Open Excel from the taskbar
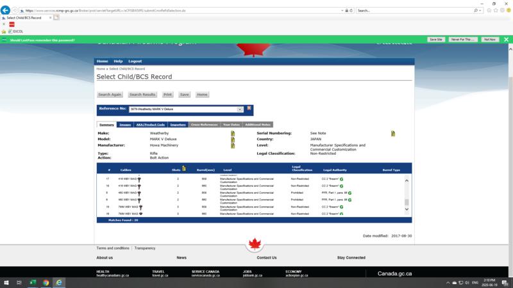The height and width of the screenshot is (288, 513). 33,282
